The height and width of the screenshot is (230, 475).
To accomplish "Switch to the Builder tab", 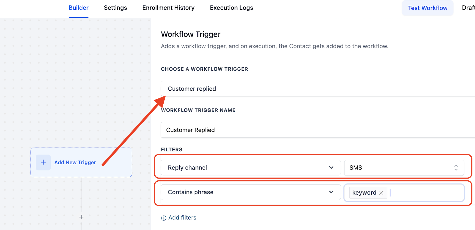I will 79,8.
